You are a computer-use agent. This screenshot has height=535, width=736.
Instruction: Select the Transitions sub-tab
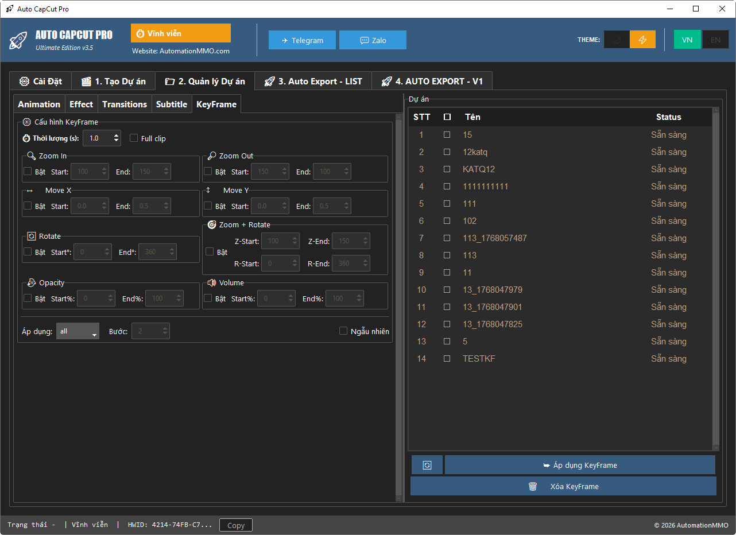125,104
